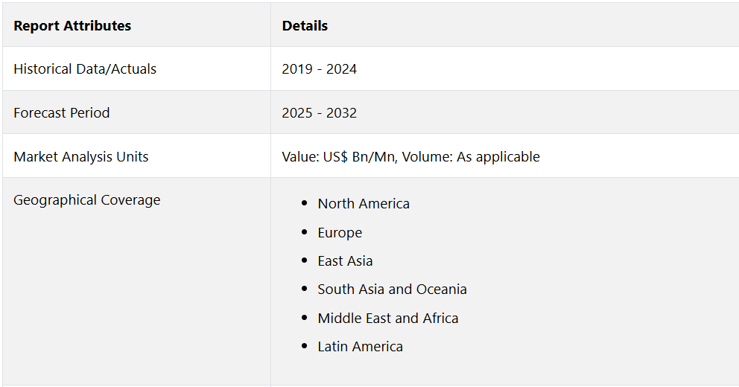Click the 2025 - 2032 forecast value
Screen dimensions: 739x387
point(319,112)
